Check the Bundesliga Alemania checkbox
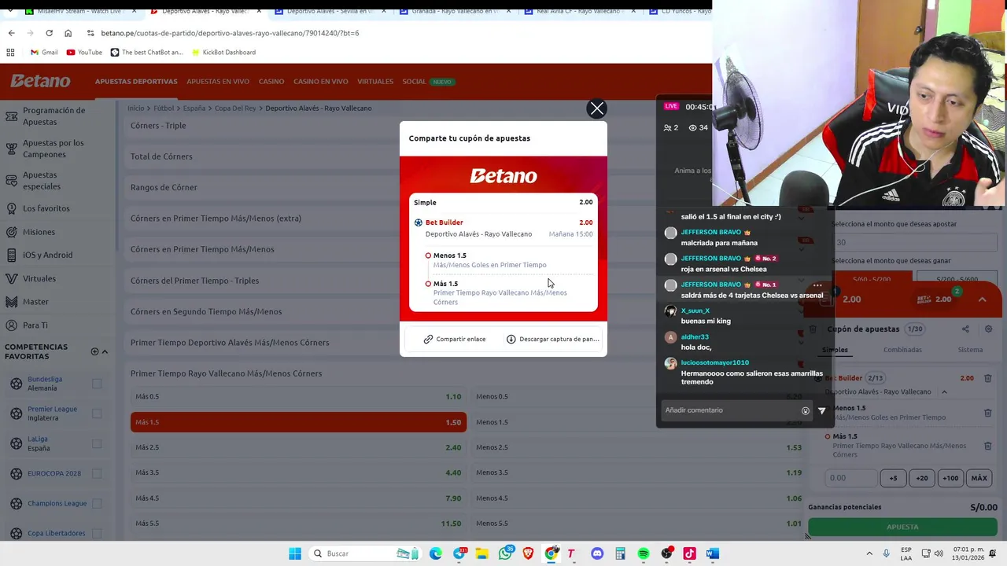This screenshot has height=566, width=1007. click(x=97, y=384)
